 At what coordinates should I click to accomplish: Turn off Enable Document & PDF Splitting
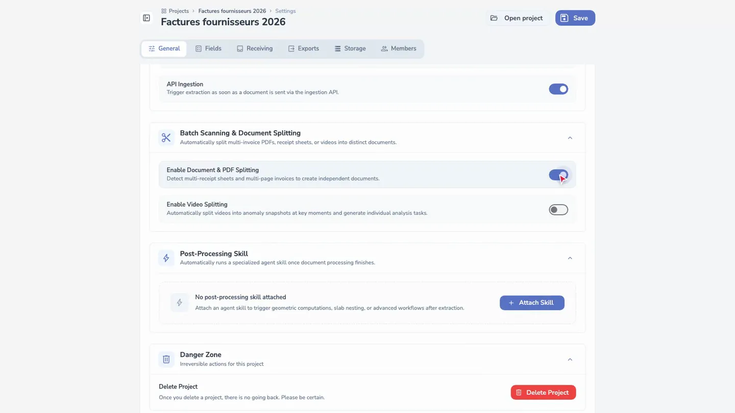click(558, 175)
